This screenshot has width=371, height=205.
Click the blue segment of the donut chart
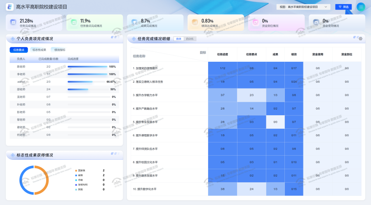click(21, 180)
